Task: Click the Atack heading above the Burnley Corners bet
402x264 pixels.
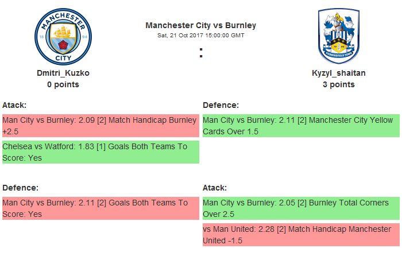Action: 215,188
